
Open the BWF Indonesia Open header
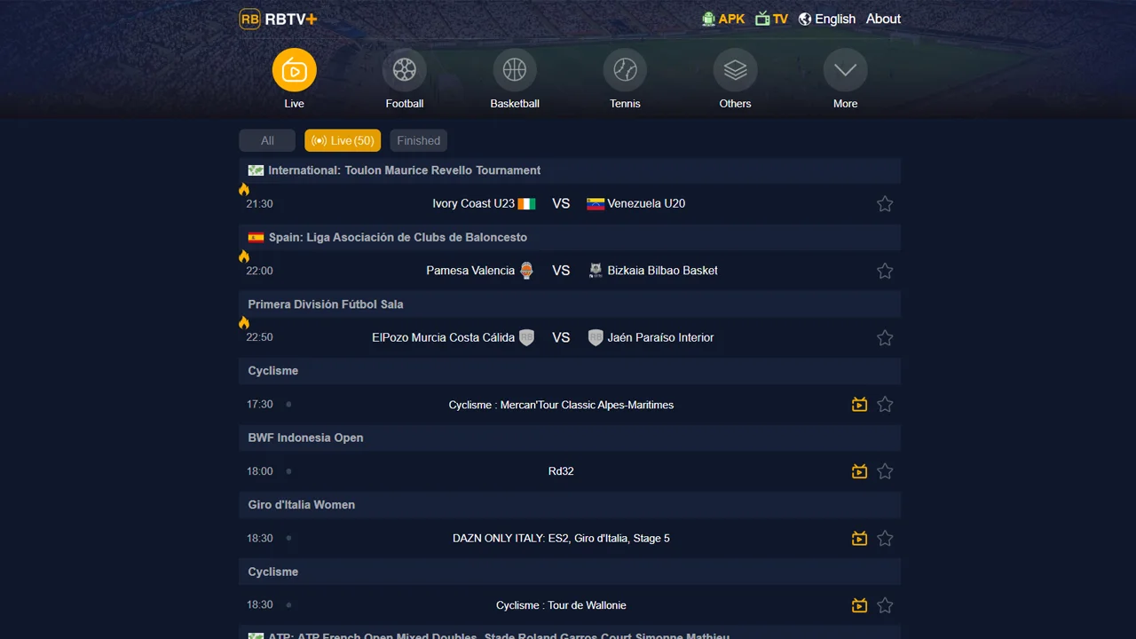(x=570, y=438)
